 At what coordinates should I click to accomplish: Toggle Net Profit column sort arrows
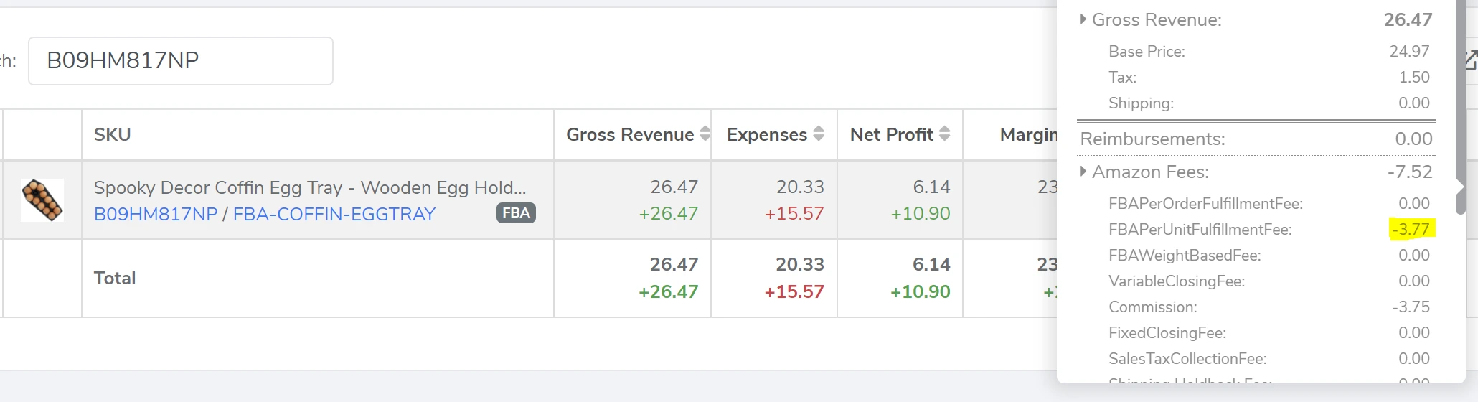[944, 134]
